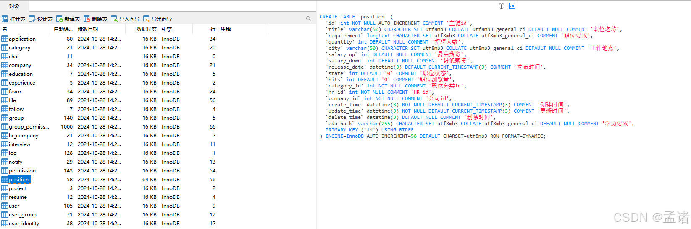Click the permission table icon
Image resolution: width=691 pixels, height=229 pixels.
coord(5,170)
